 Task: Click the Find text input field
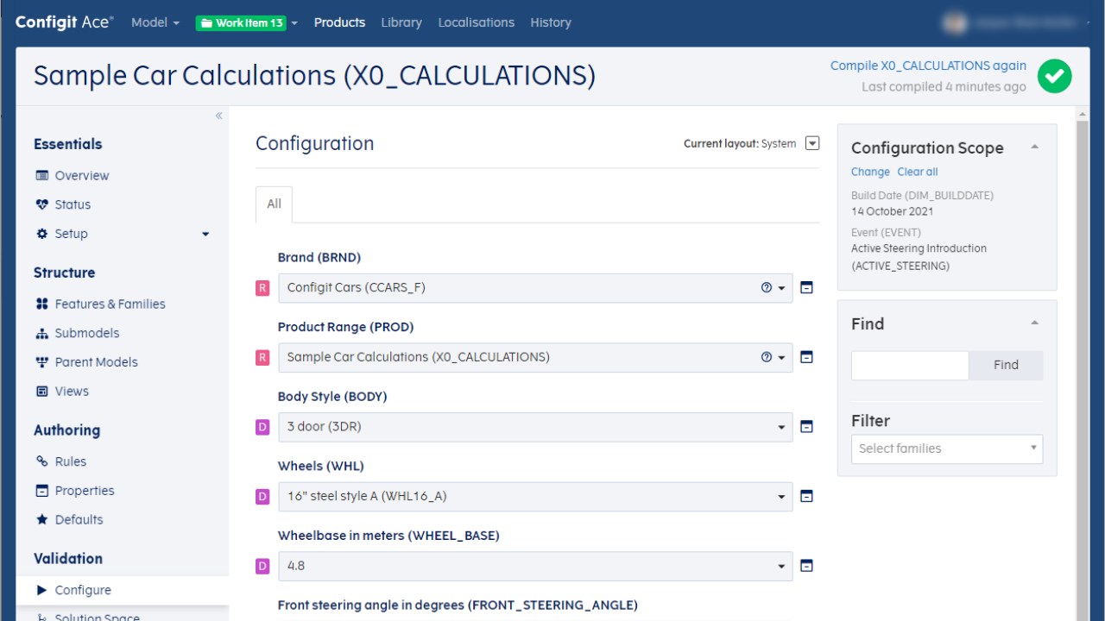point(910,365)
